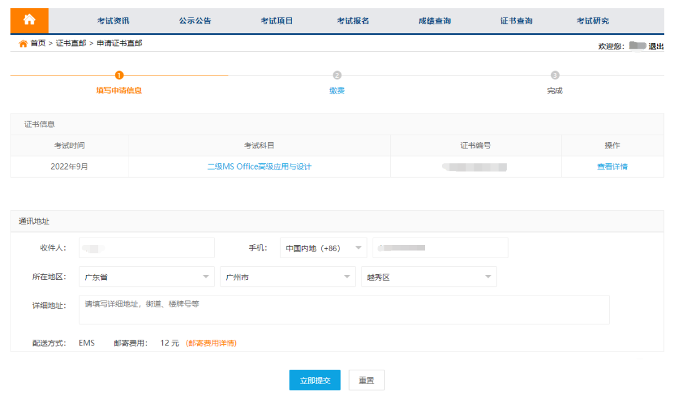This screenshot has height=404, width=674.
Task: Expand the 广东省 province dropdown
Action: [x=147, y=276]
